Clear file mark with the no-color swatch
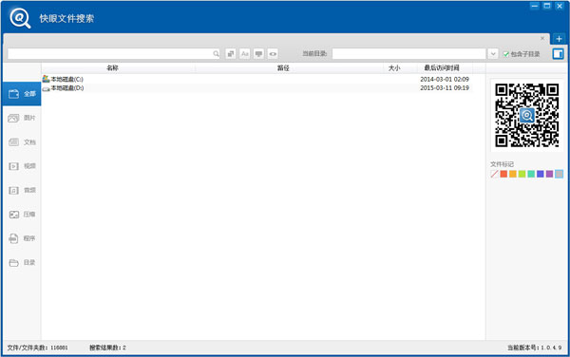Image resolution: width=570 pixels, height=357 pixels. coord(494,174)
